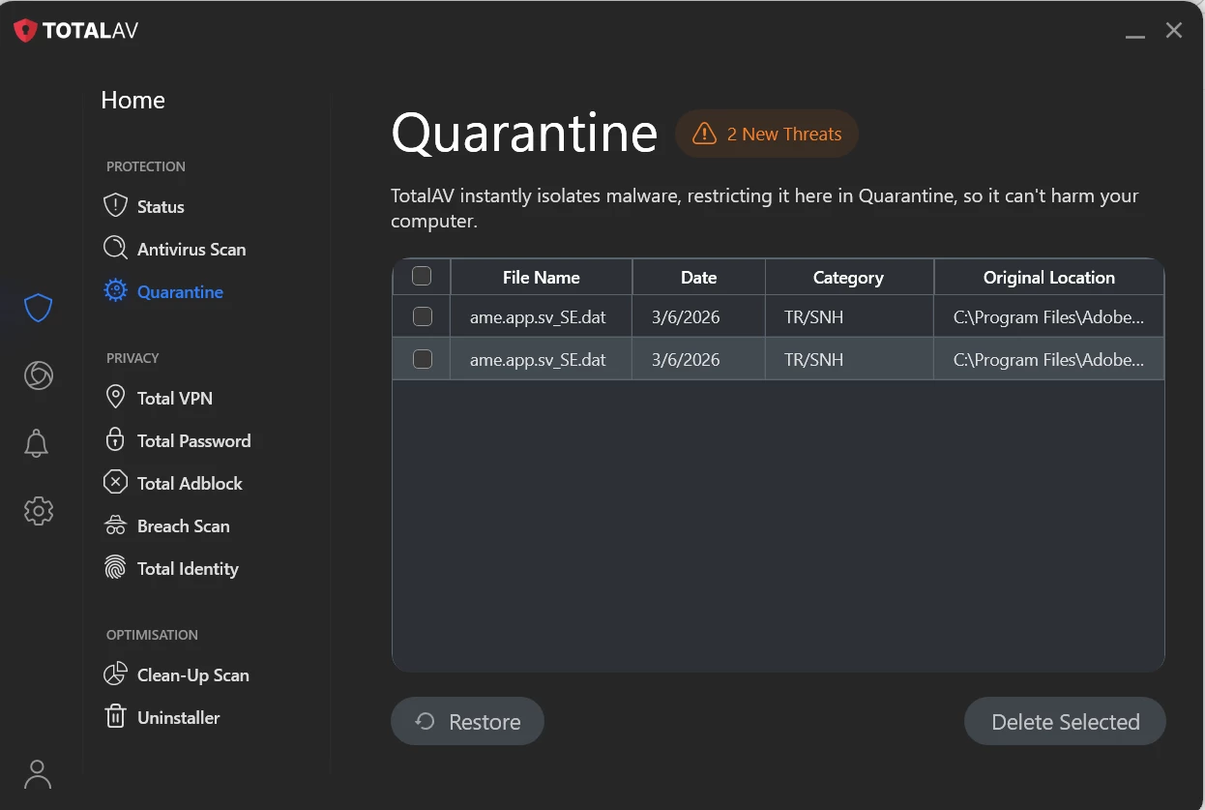The height and width of the screenshot is (810, 1205).
Task: Click the Quarantine bug icon
Action: [115, 291]
